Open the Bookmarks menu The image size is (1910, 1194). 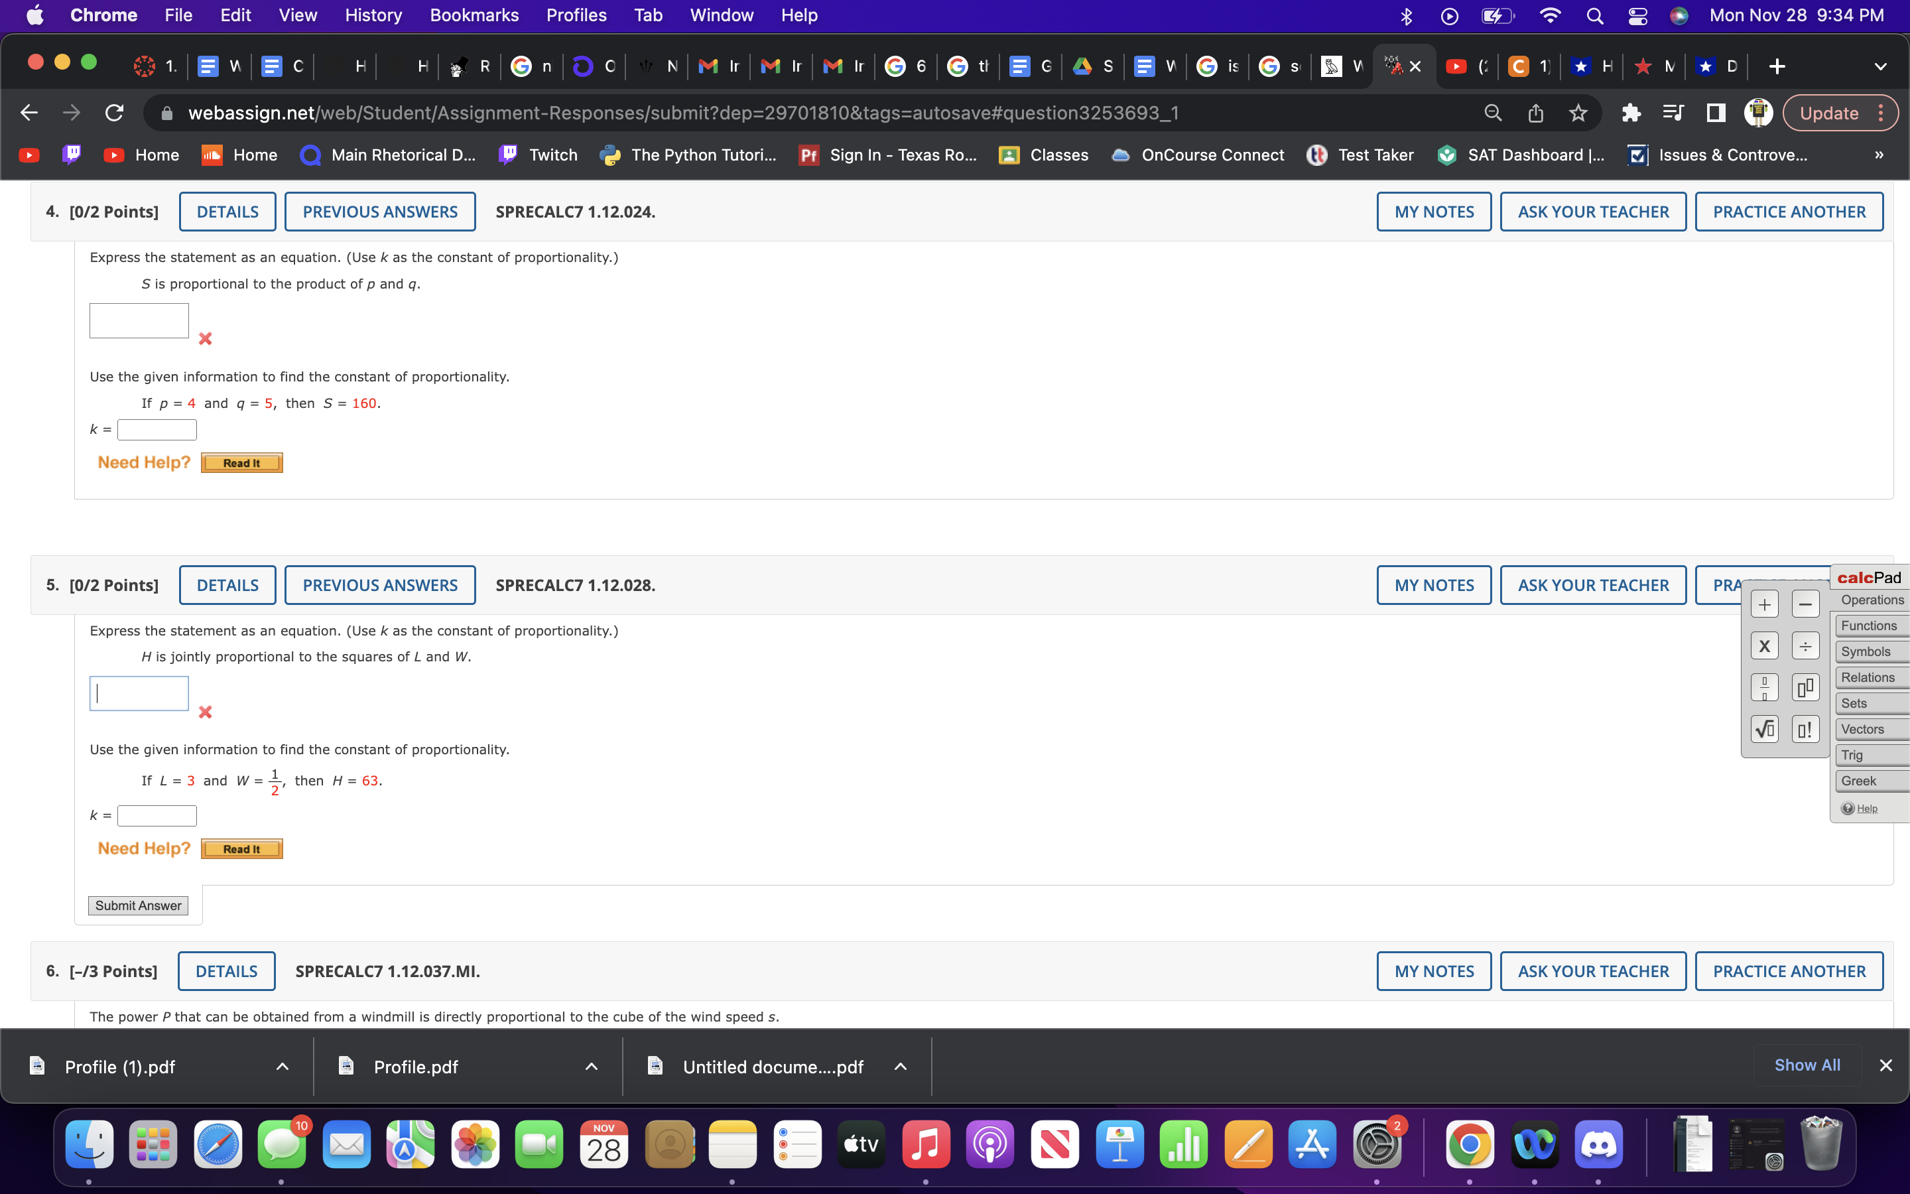pos(474,15)
